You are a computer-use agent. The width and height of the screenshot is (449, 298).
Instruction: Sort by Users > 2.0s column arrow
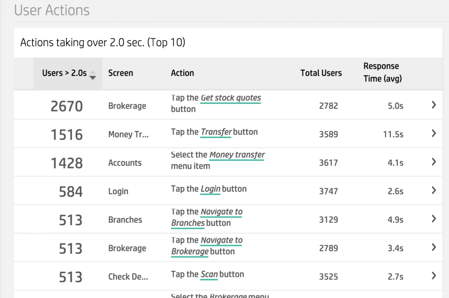[92, 75]
